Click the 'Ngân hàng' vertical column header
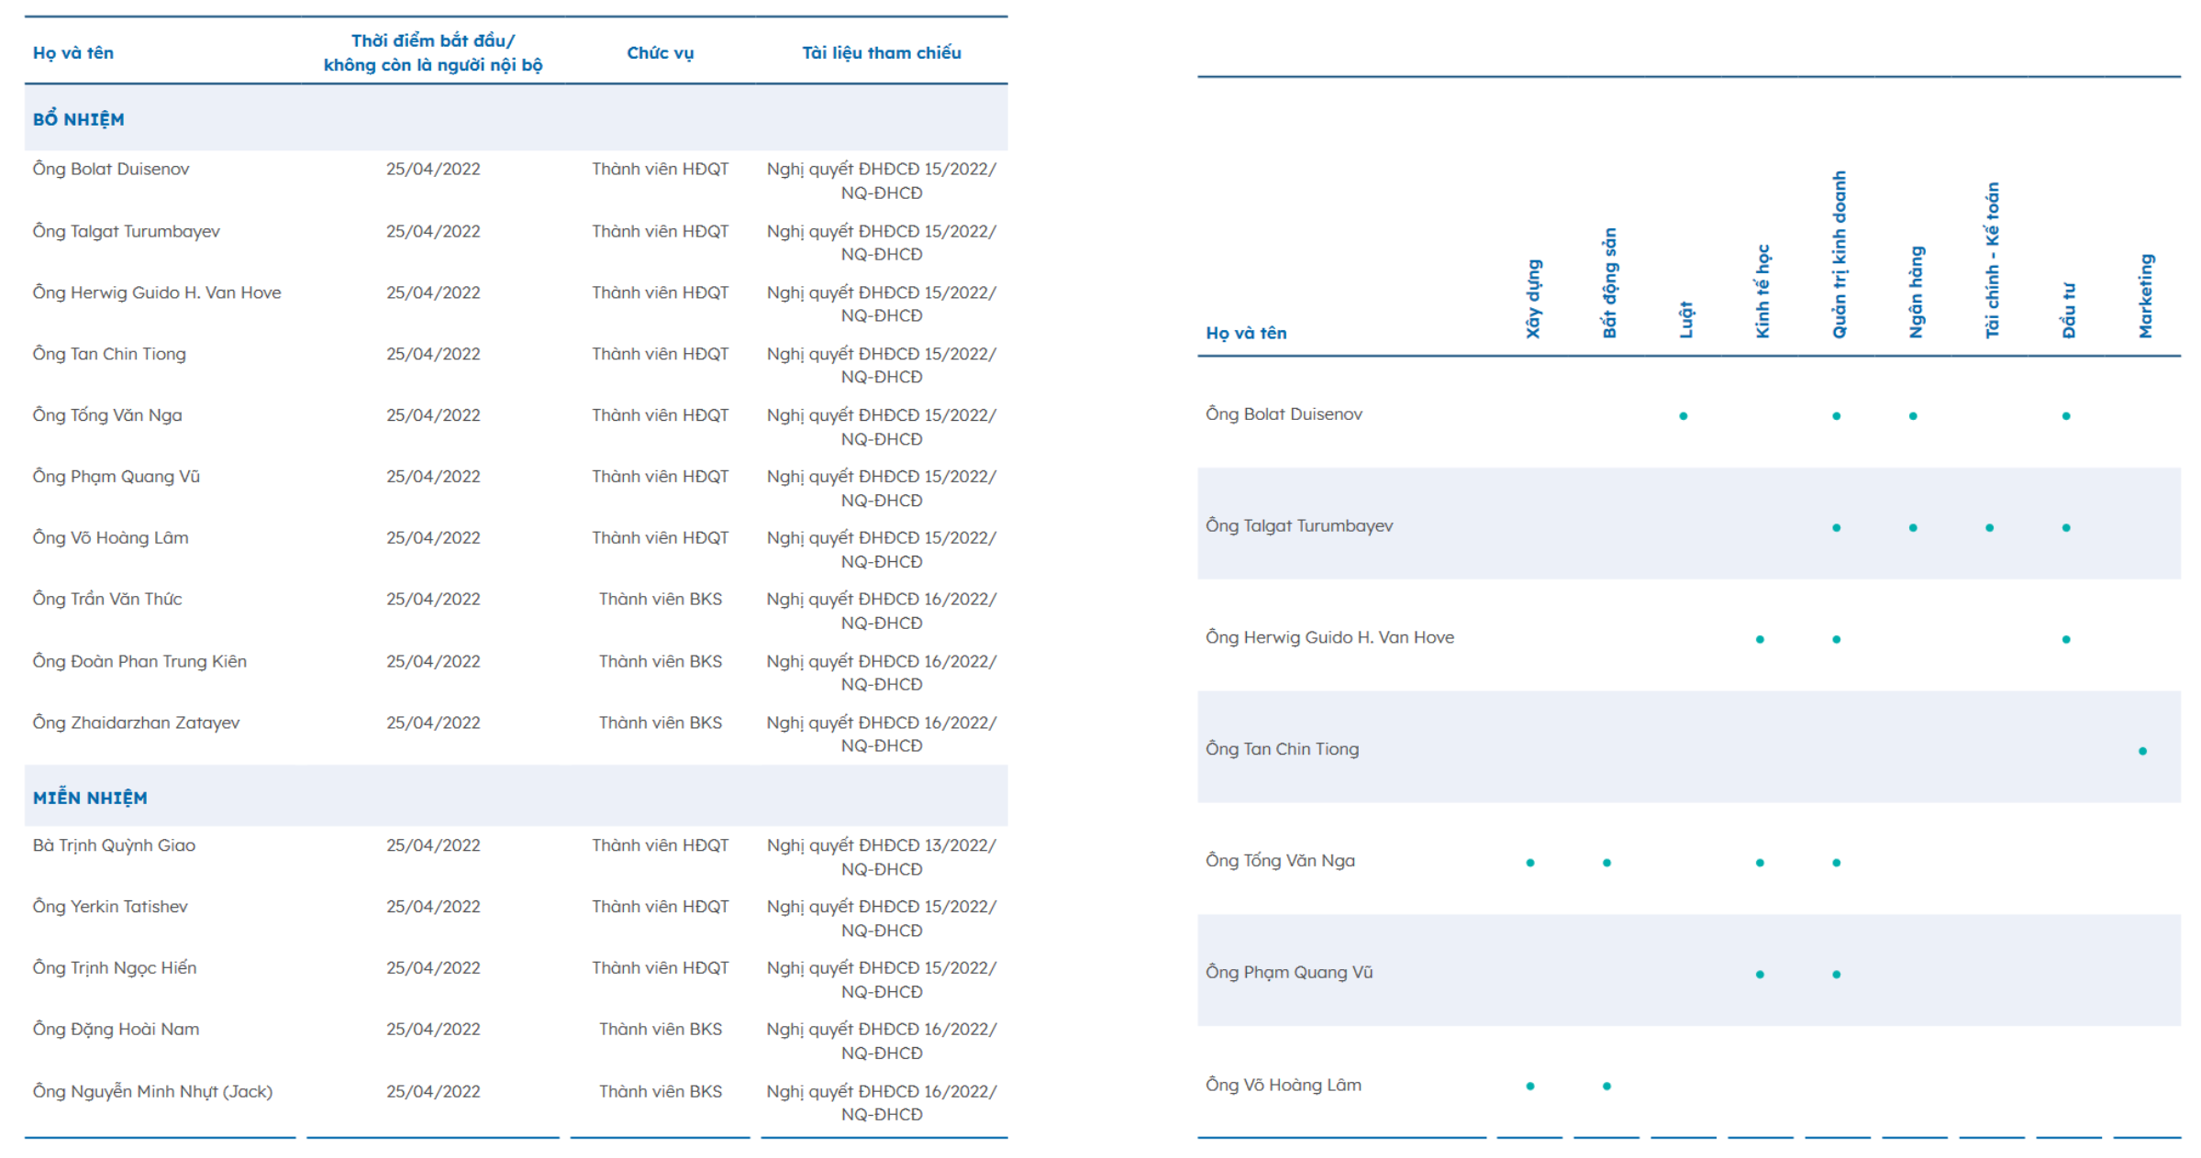 1916,292
